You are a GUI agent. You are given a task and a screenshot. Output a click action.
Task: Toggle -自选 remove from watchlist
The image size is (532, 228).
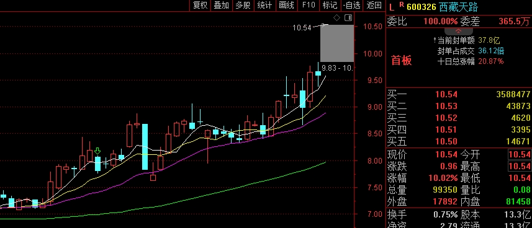(352, 5)
